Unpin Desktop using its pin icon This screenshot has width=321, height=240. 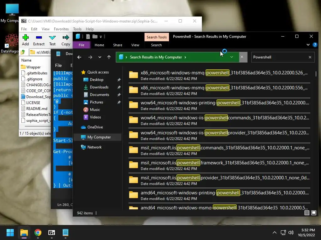click(x=119, y=80)
